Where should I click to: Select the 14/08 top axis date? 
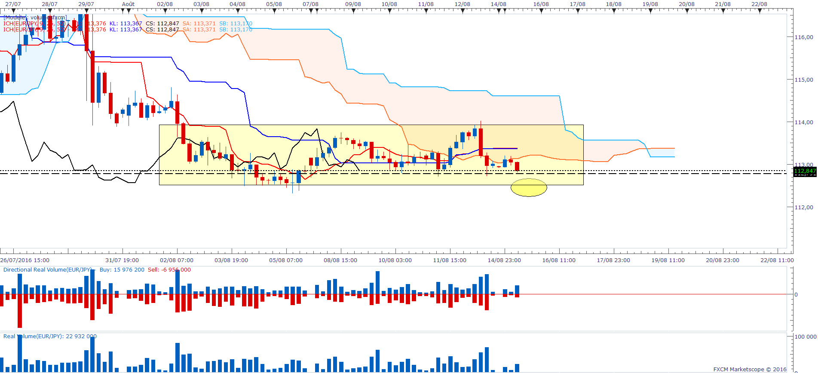click(x=499, y=4)
